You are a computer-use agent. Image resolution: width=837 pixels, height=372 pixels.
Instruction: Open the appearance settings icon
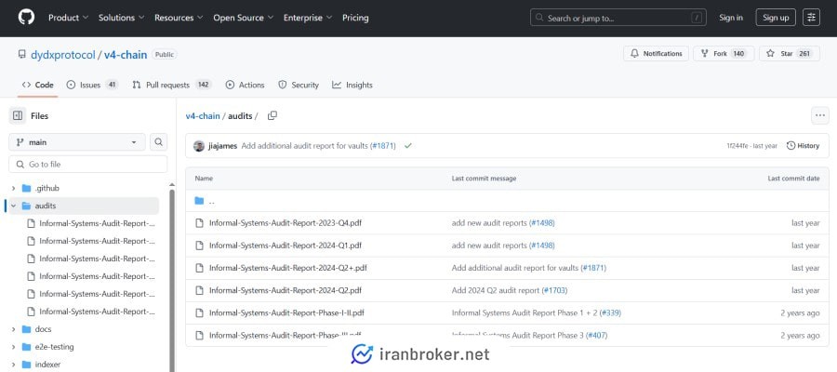click(x=811, y=18)
